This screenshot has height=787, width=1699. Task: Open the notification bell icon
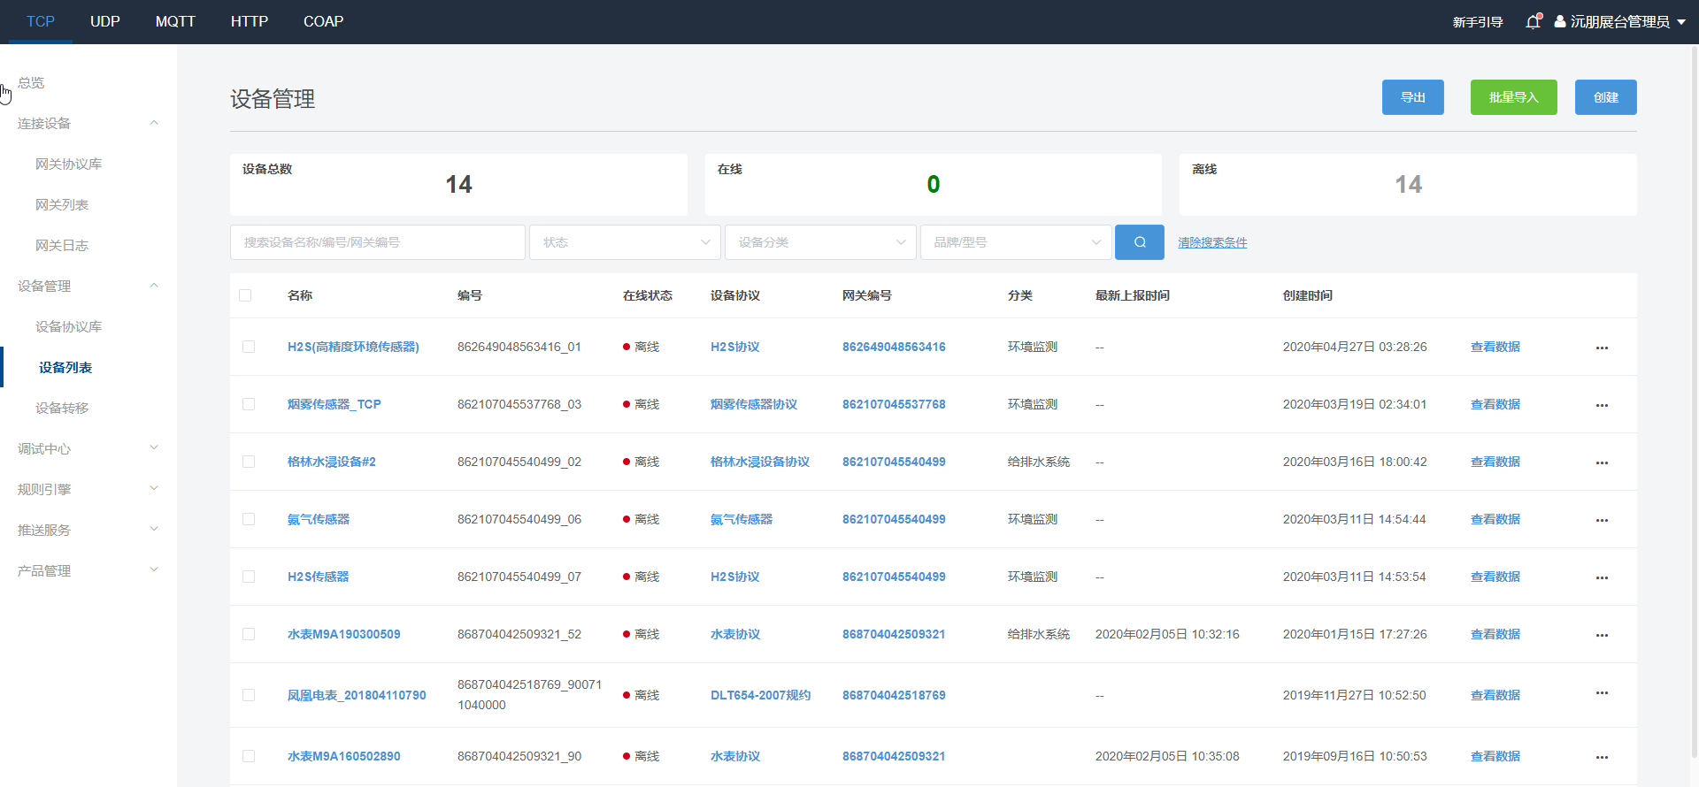coord(1533,21)
